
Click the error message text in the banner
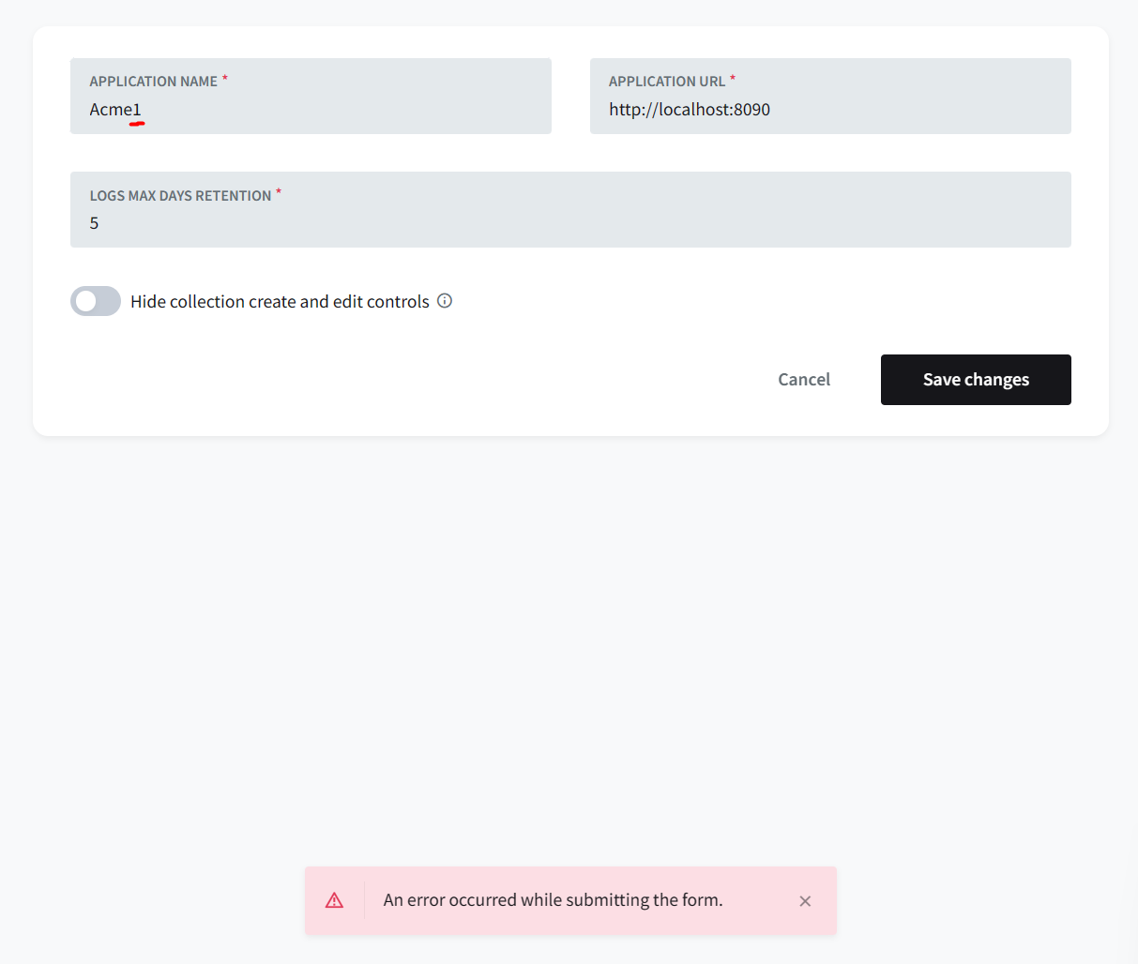tap(553, 899)
